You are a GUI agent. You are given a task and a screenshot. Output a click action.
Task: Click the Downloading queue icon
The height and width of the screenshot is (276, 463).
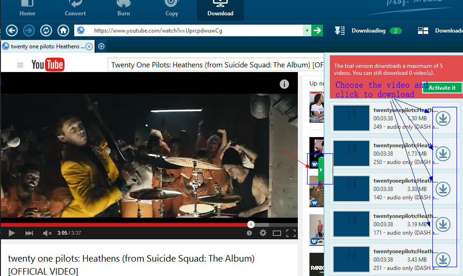(340, 31)
